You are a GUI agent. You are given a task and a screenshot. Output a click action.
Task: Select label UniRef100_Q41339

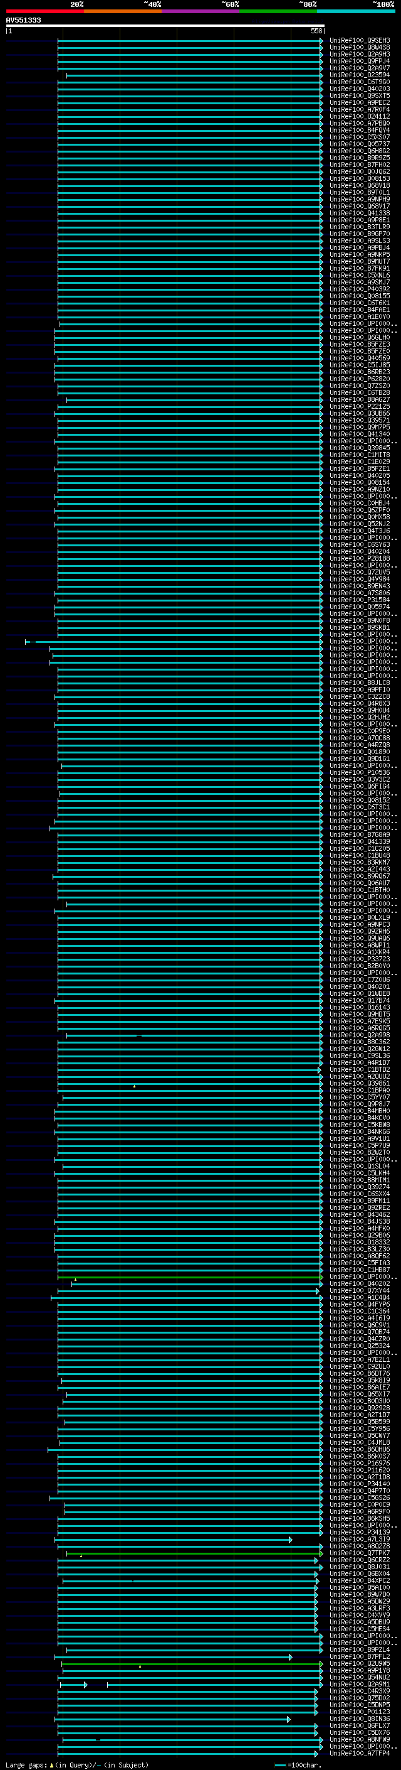click(x=360, y=842)
